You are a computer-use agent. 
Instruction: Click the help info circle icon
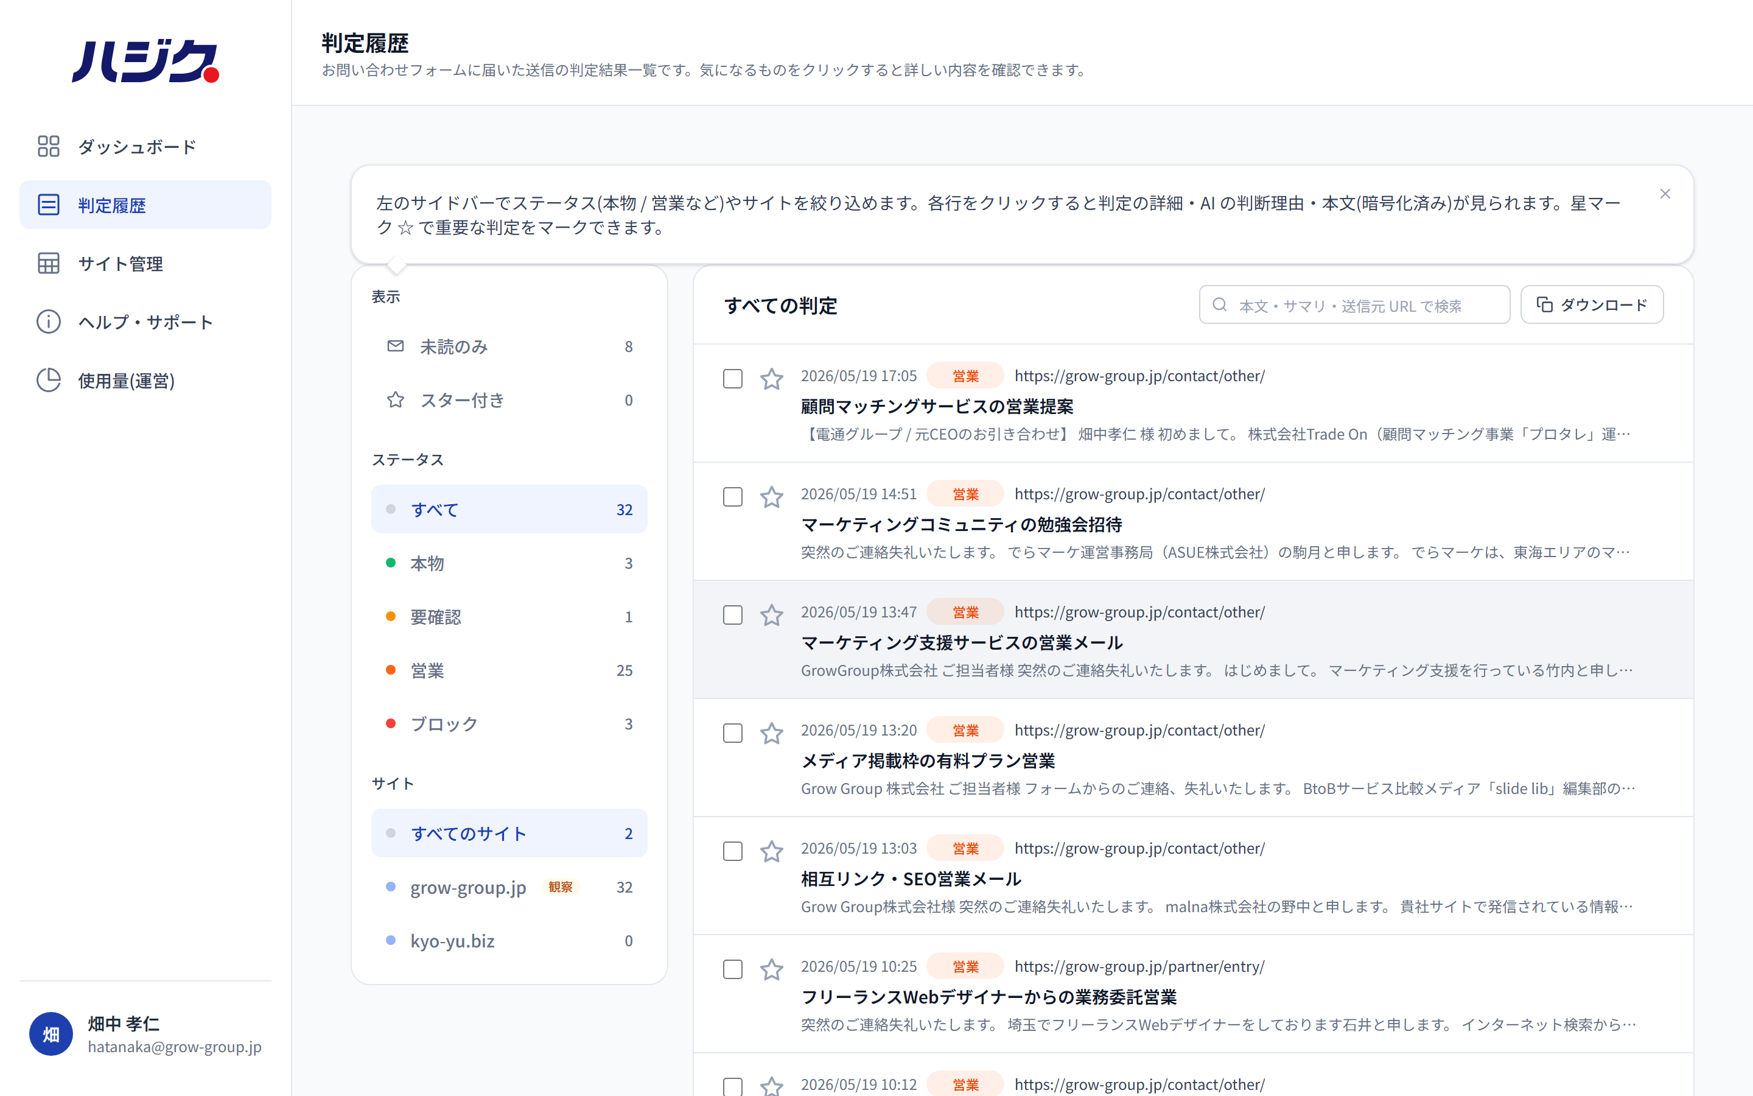click(49, 322)
